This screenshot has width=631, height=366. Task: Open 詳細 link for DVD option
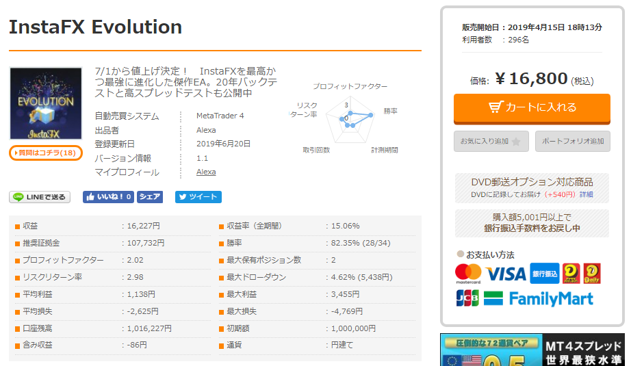[586, 194]
